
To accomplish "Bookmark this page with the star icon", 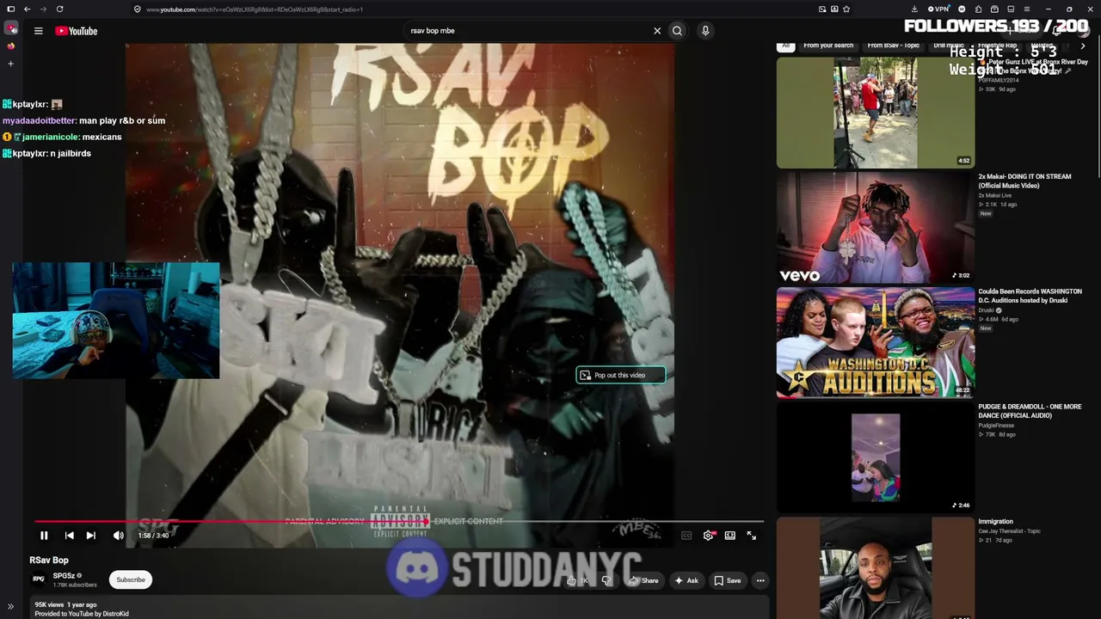I will click(846, 9).
